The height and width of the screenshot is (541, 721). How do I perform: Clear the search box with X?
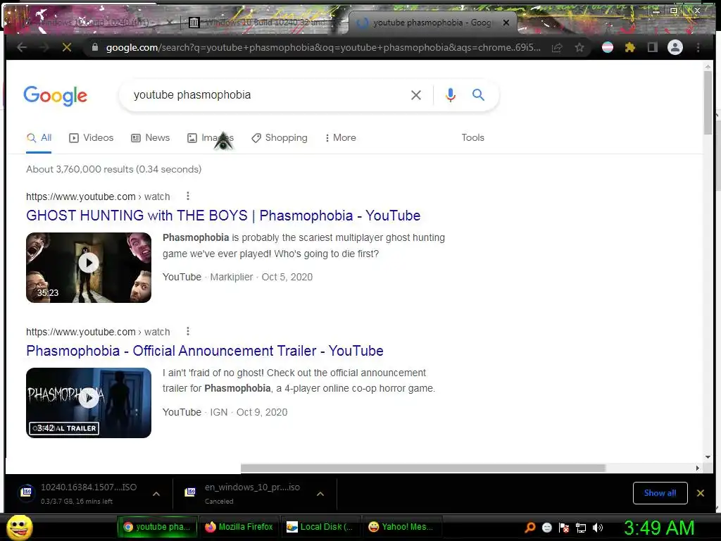(415, 95)
